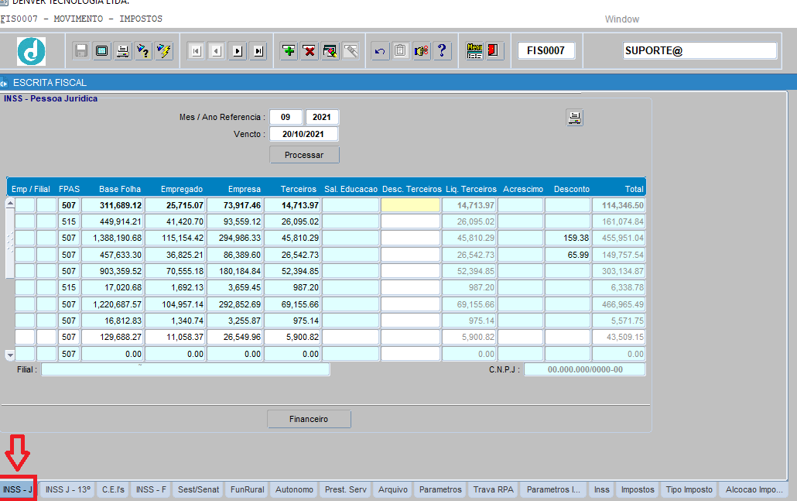Click the green plus insert record icon

289,51
